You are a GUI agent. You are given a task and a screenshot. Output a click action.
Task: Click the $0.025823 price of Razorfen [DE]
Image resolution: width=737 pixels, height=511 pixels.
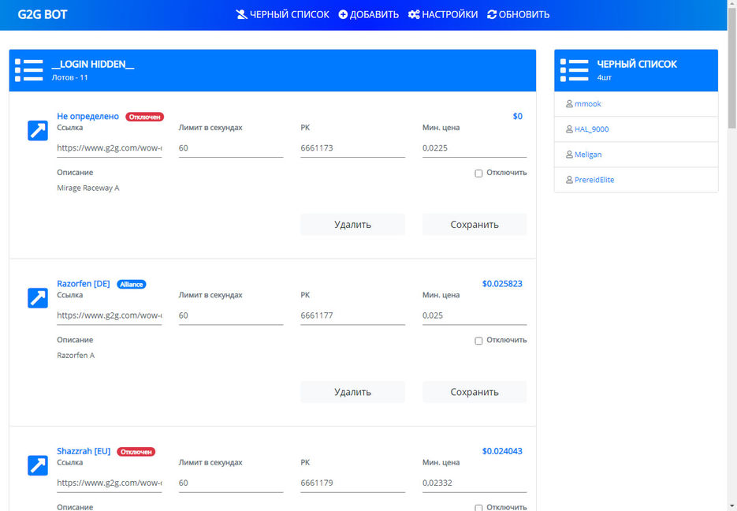(x=502, y=283)
